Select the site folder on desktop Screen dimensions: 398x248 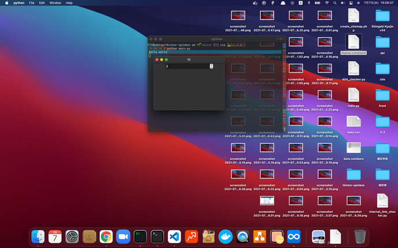[x=382, y=71]
